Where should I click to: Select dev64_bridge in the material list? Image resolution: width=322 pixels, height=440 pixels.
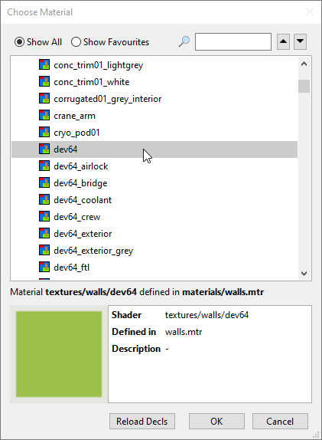click(x=154, y=183)
